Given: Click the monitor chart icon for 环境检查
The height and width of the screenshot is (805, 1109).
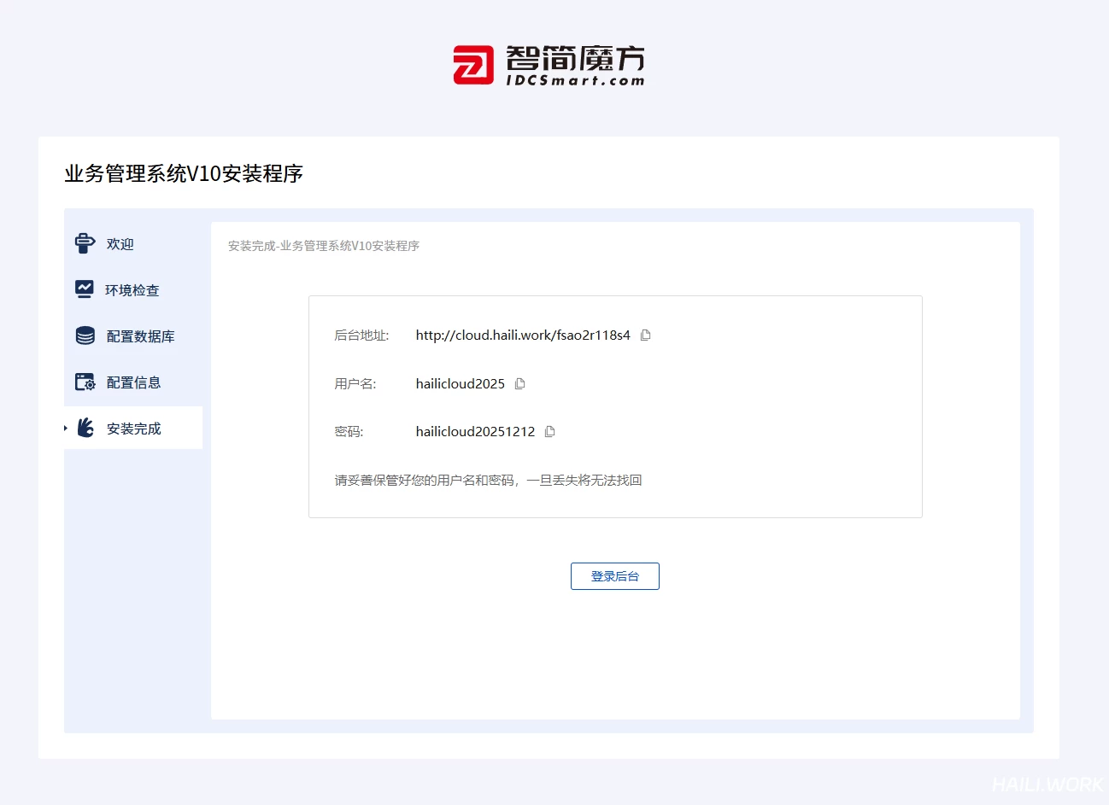Looking at the screenshot, I should click(x=85, y=289).
